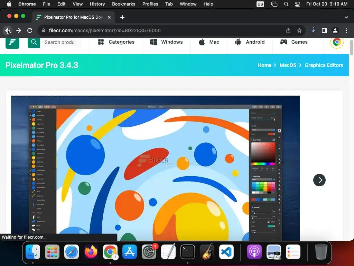Image resolution: width=354 pixels, height=266 pixels.
Task: Click the Pixelmator Pro screenshot image
Action: pyautogui.click(x=156, y=168)
